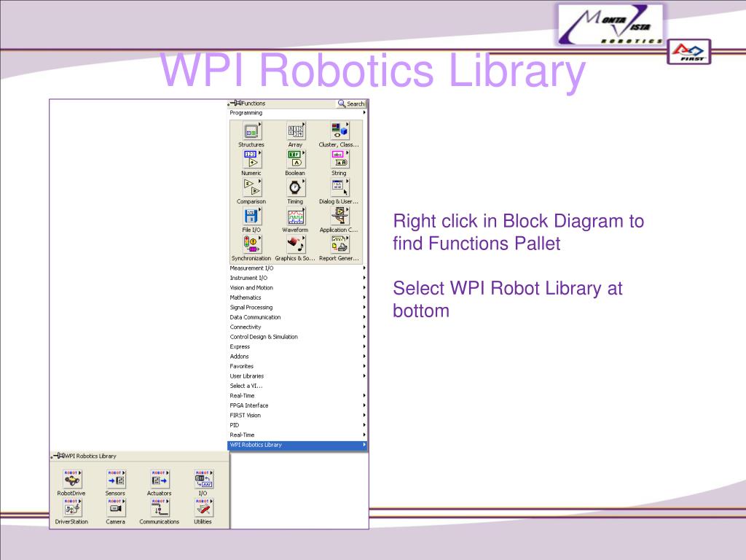Open the Actuators subpalette icon
The image size is (746, 560).
[160, 480]
